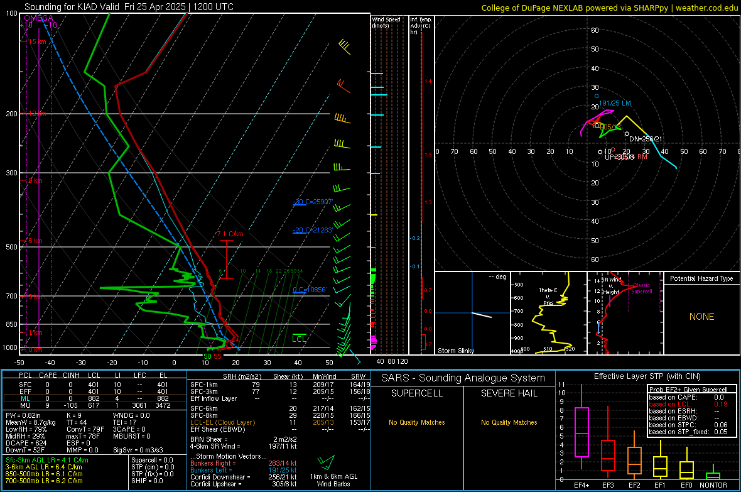
Task: Select the MU parcel row
Action: point(94,405)
